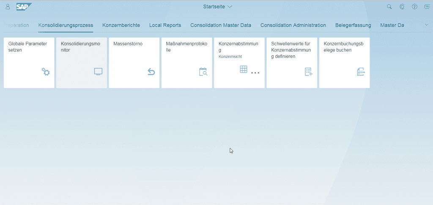The height and width of the screenshot is (205, 433).
Task: Click the ellipsis on Konzernabstimmung tile
Action: [255, 73]
